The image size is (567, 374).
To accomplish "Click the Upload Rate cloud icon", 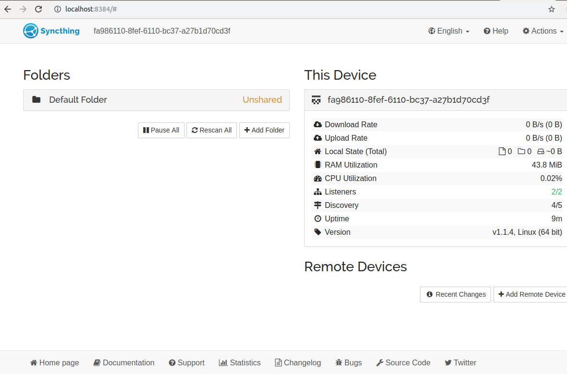I will 318,138.
